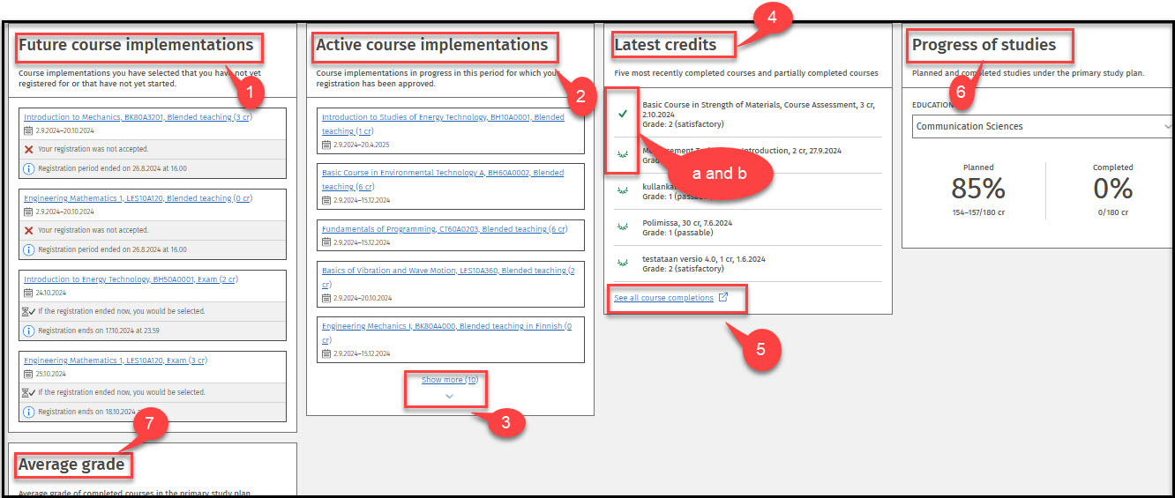Click calendar icon under Basic Course in Environmental Technology
Image resolution: width=1175 pixels, height=498 pixels.
[326, 200]
